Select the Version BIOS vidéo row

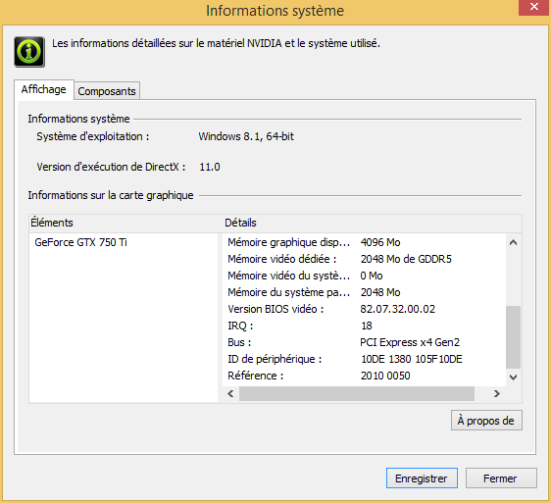[364, 309]
